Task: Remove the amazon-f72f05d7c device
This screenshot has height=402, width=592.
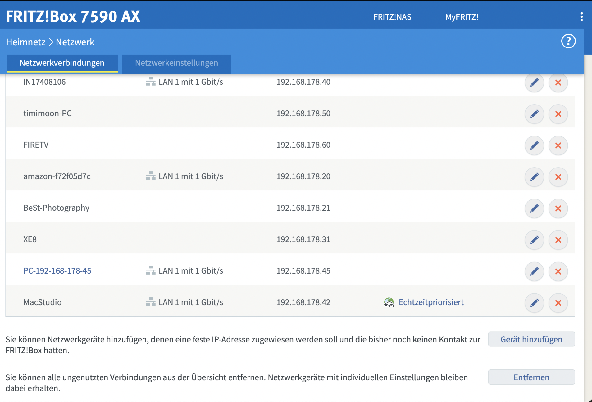Action: pos(558,177)
